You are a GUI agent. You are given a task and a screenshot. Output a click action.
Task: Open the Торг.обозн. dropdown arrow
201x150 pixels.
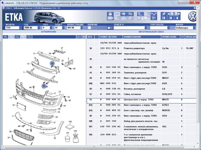pyautogui.click(x=169, y=28)
